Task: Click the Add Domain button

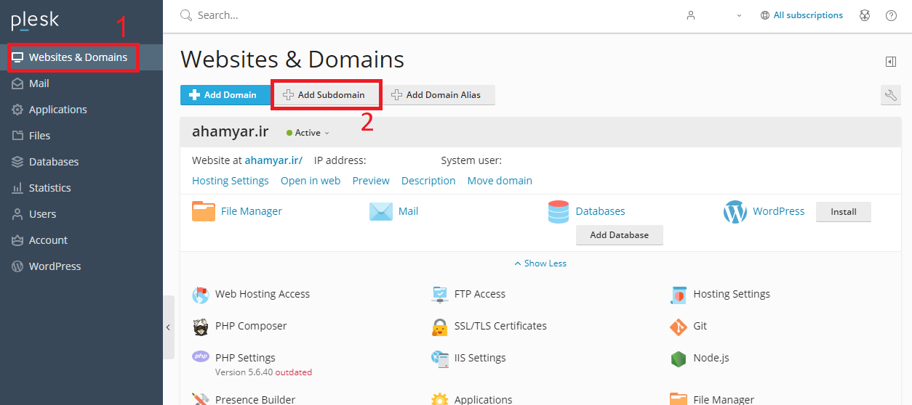Action: point(225,95)
